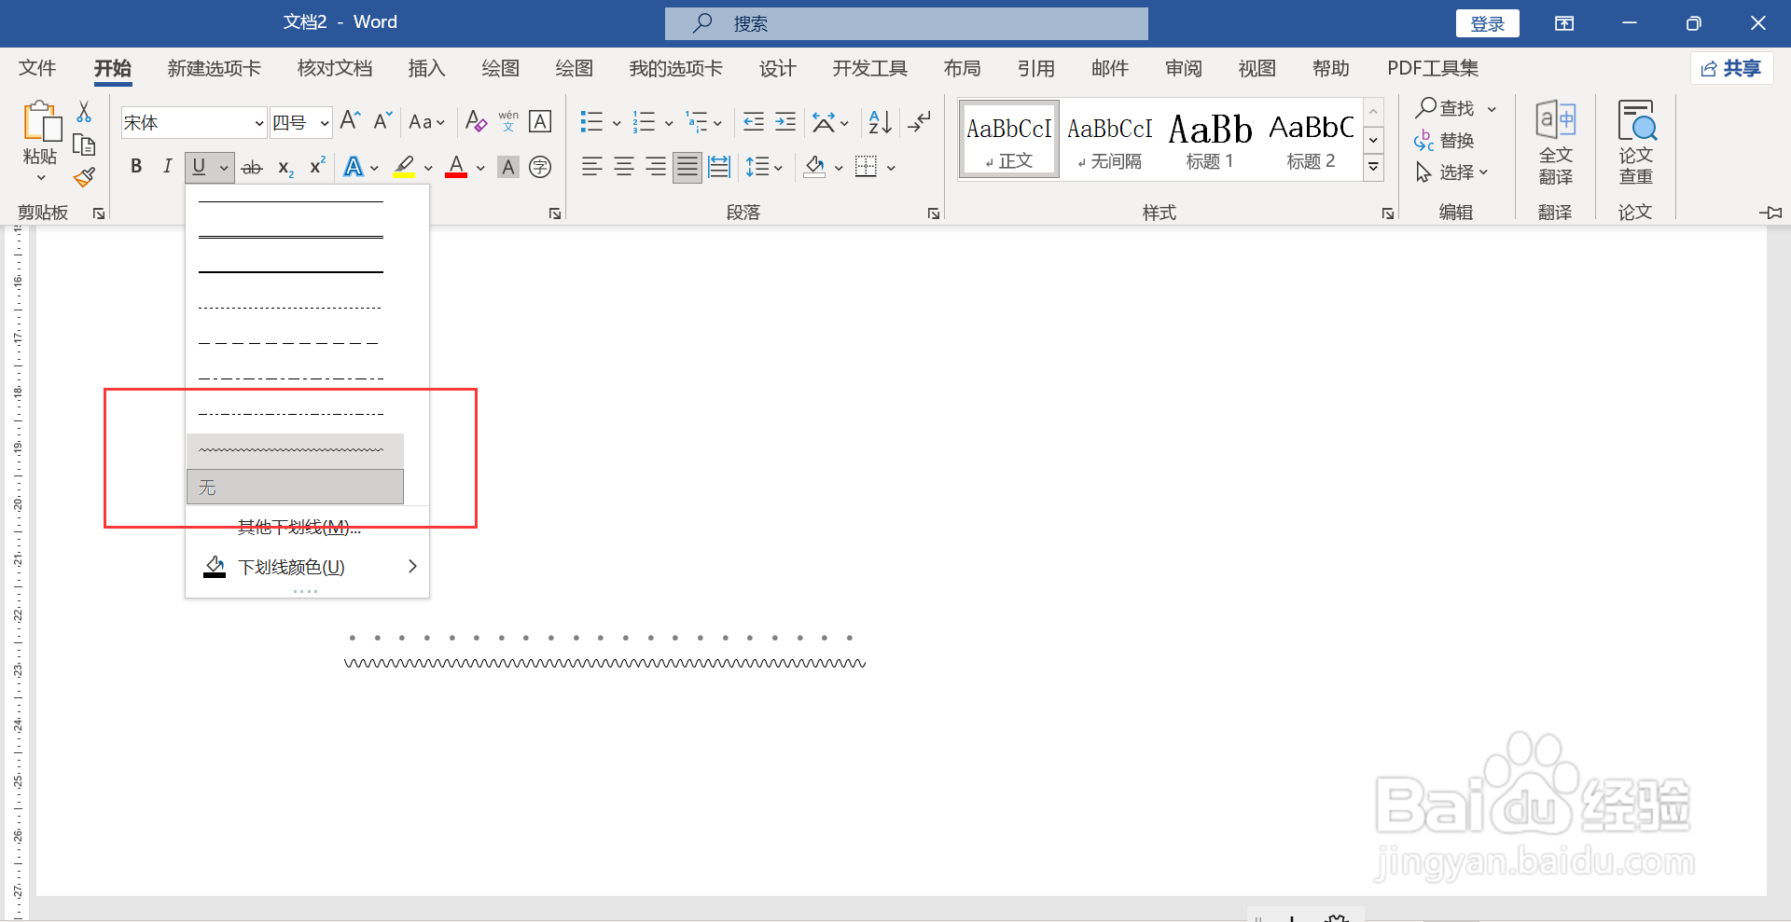
Task: Open the phonetic guide (wén) tool
Action: point(508,121)
